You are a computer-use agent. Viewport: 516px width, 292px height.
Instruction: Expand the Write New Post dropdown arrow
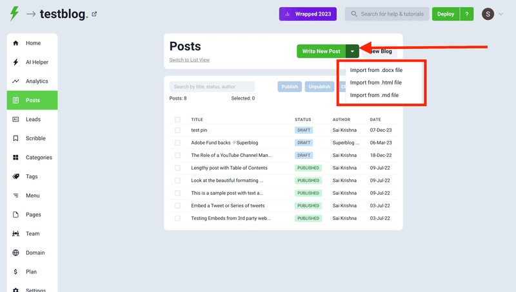click(352, 51)
